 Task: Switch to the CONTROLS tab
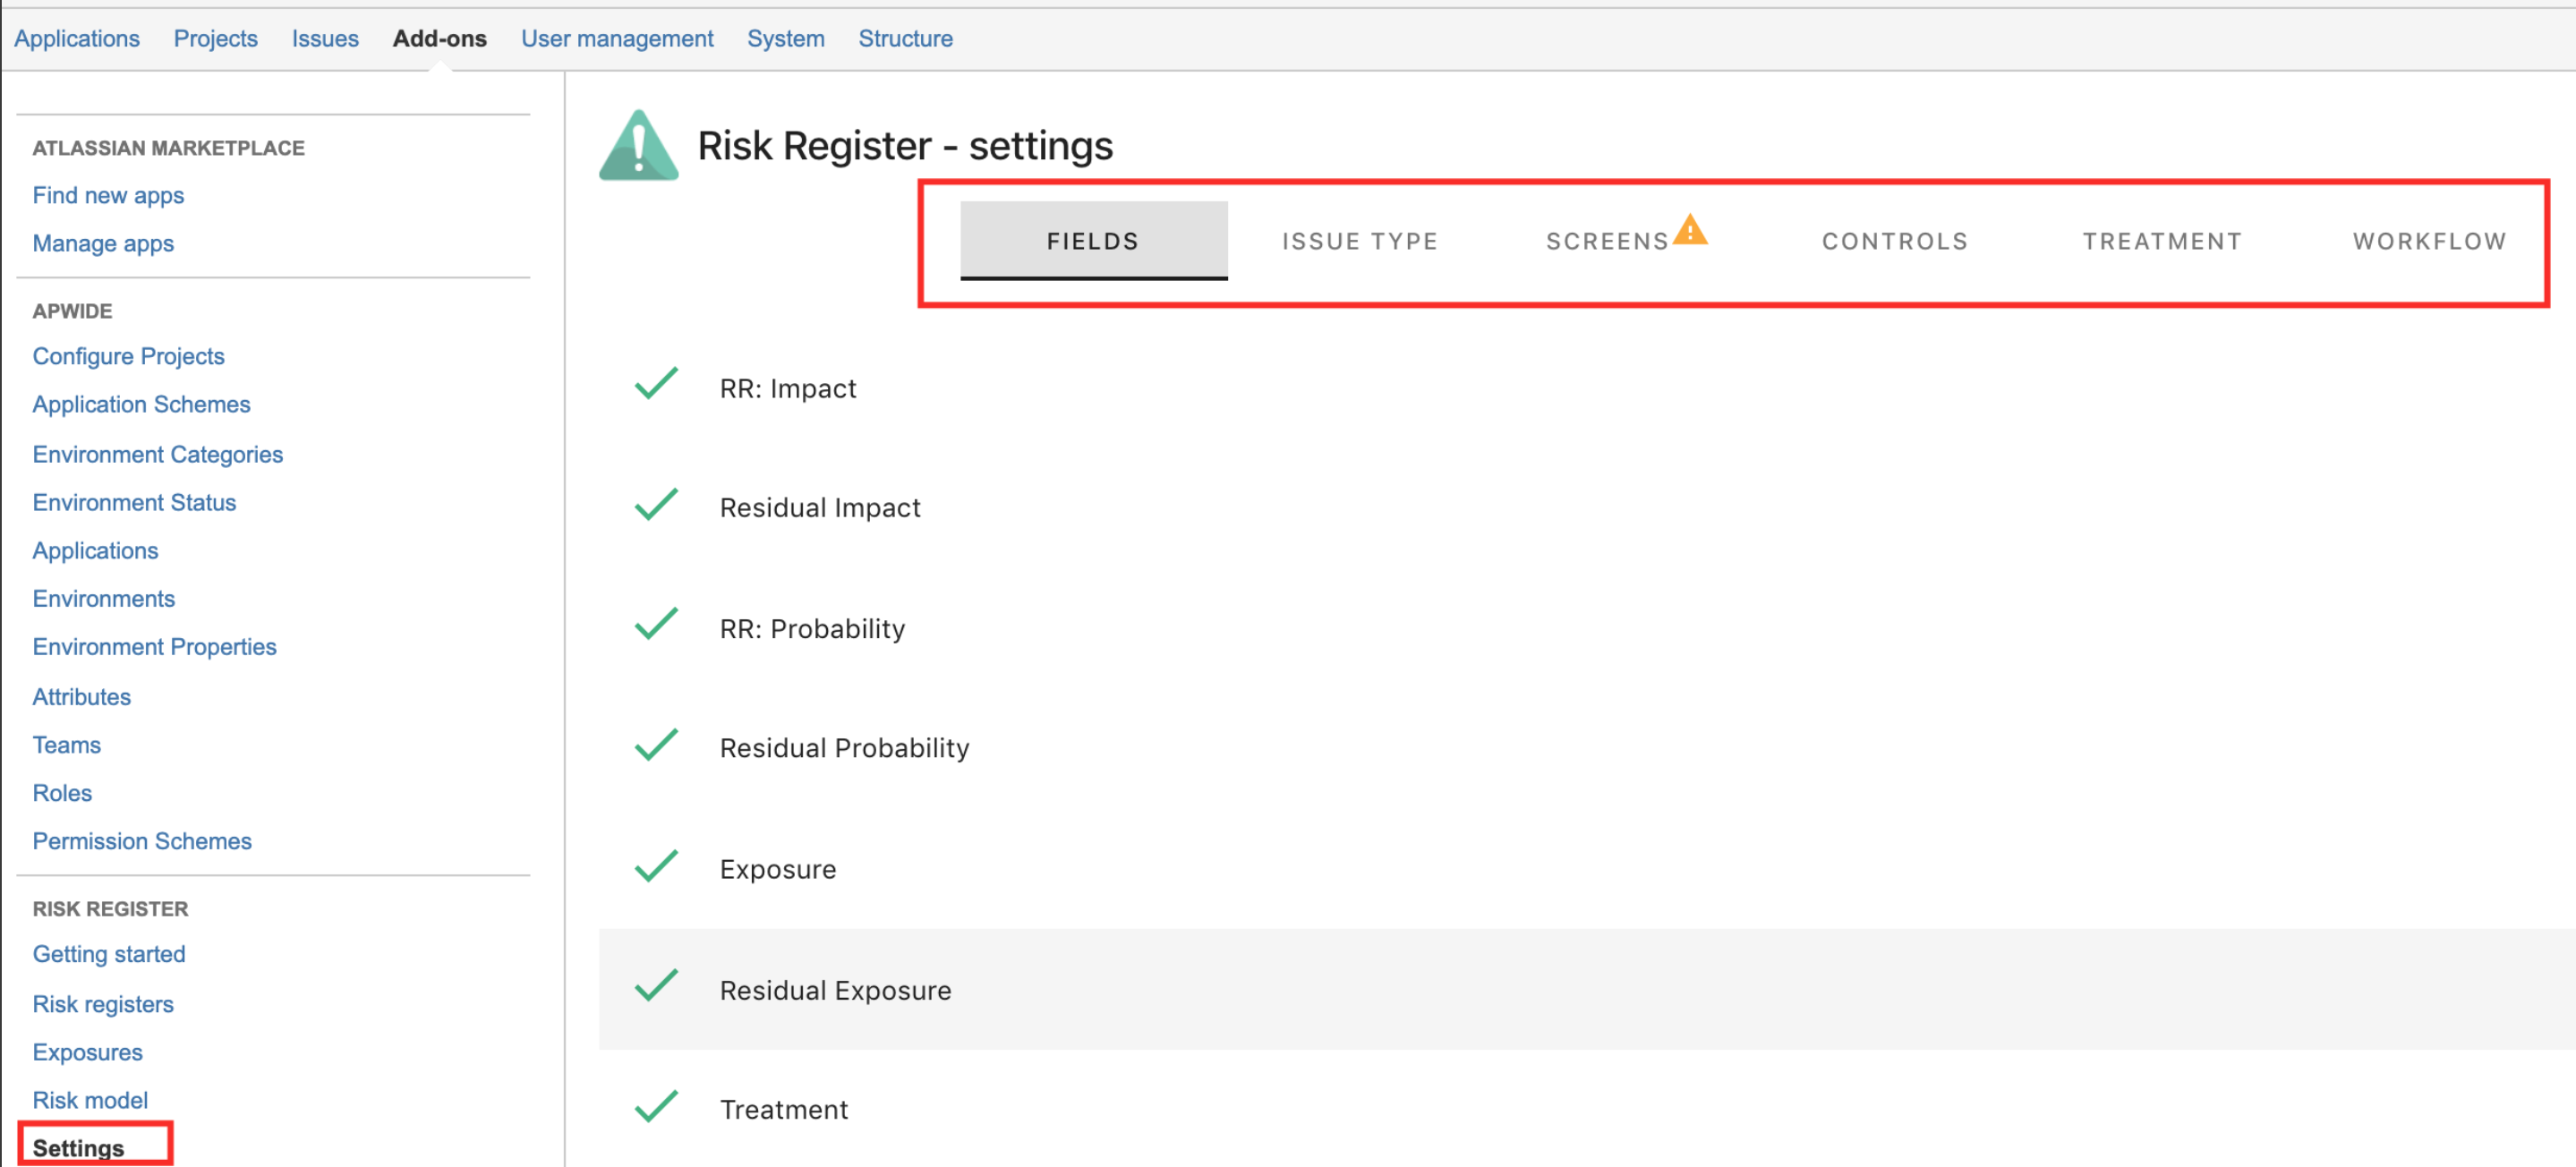[1894, 241]
